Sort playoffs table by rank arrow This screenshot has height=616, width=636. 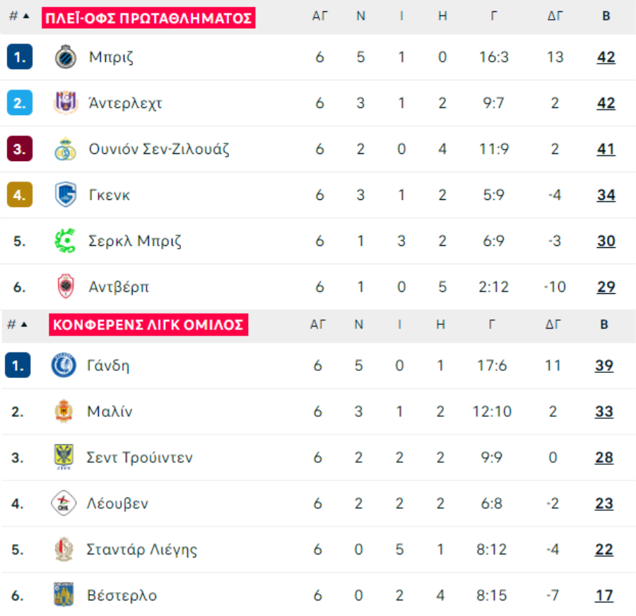(26, 16)
